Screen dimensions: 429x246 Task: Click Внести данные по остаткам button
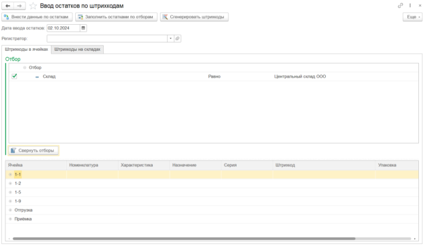[37, 17]
